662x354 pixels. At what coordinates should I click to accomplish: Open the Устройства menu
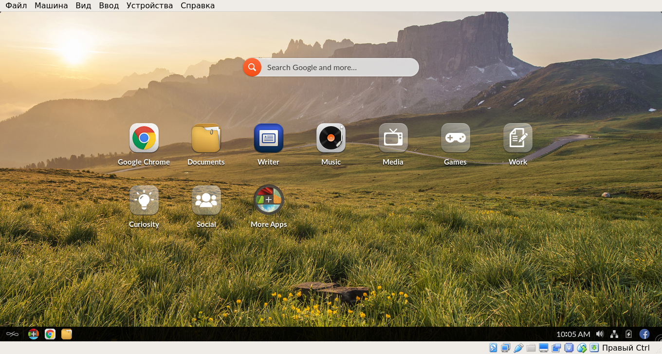click(x=149, y=6)
